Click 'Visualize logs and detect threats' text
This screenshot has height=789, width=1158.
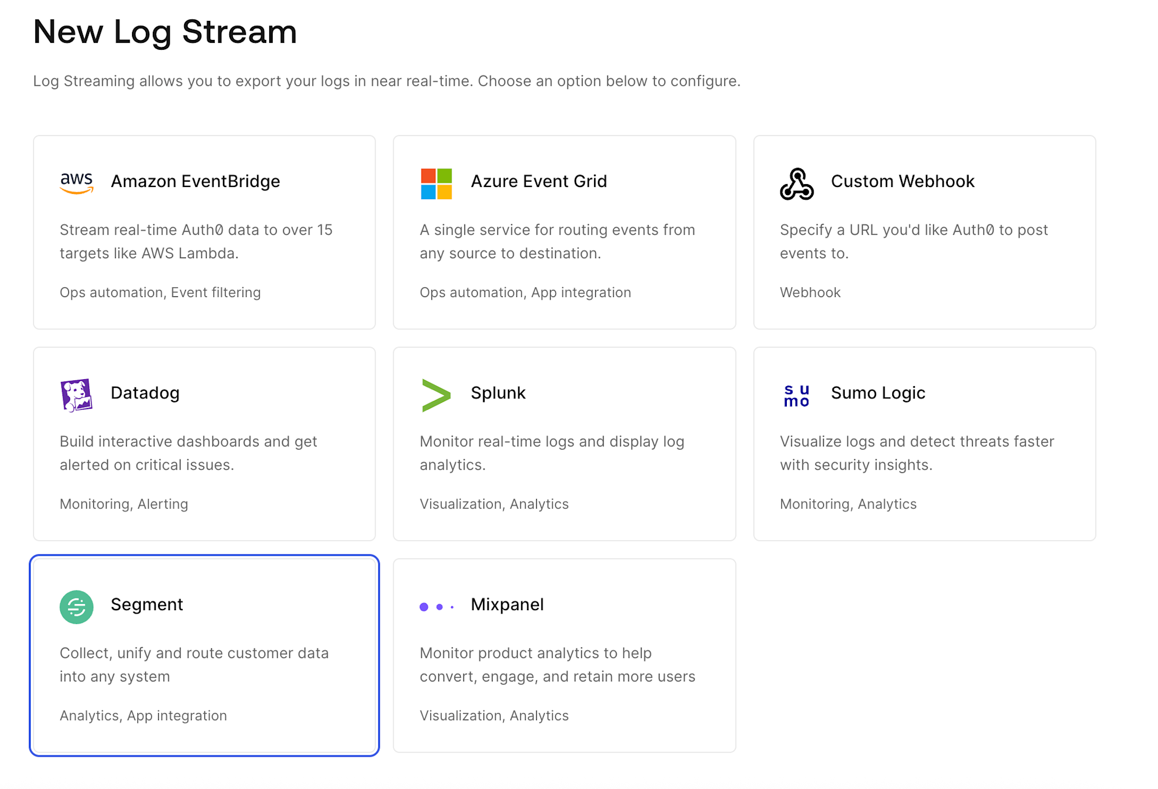917,453
